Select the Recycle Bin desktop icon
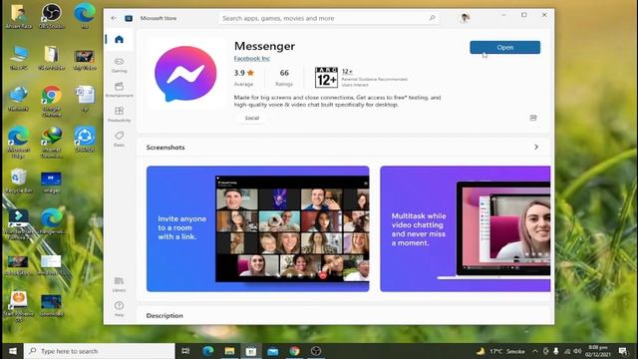Image resolution: width=638 pixels, height=359 pixels. [x=18, y=180]
